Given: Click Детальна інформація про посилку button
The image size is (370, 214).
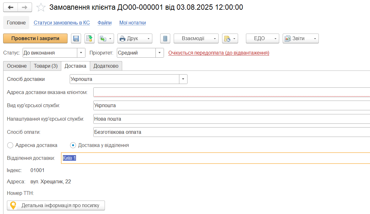Looking at the screenshot, I should pos(56,205).
